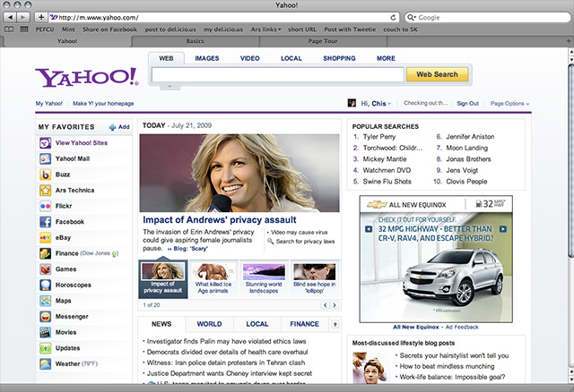Switch to the Basics browser tab
This screenshot has height=392, width=574.
195,41
